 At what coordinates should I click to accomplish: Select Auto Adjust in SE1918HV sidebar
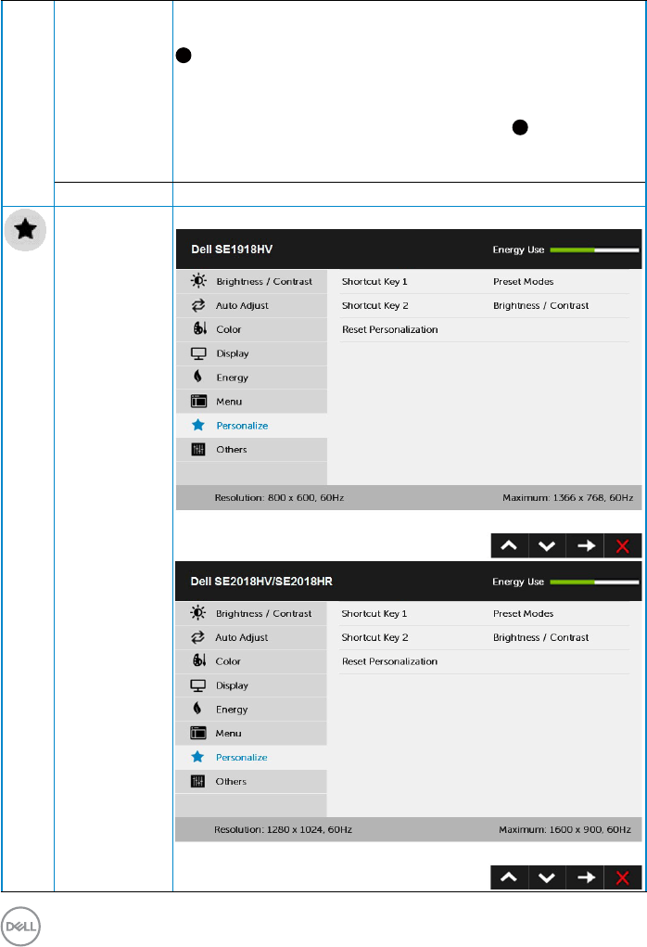252,305
